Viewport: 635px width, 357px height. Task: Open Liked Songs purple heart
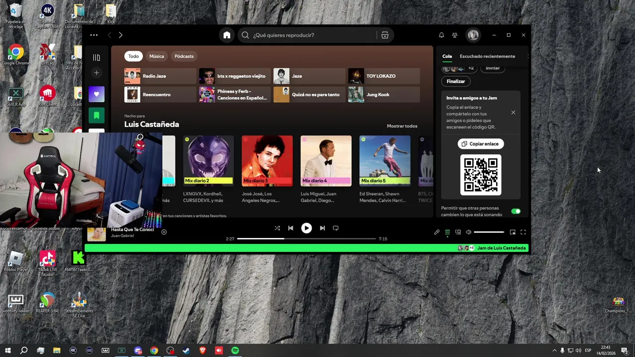(x=96, y=94)
